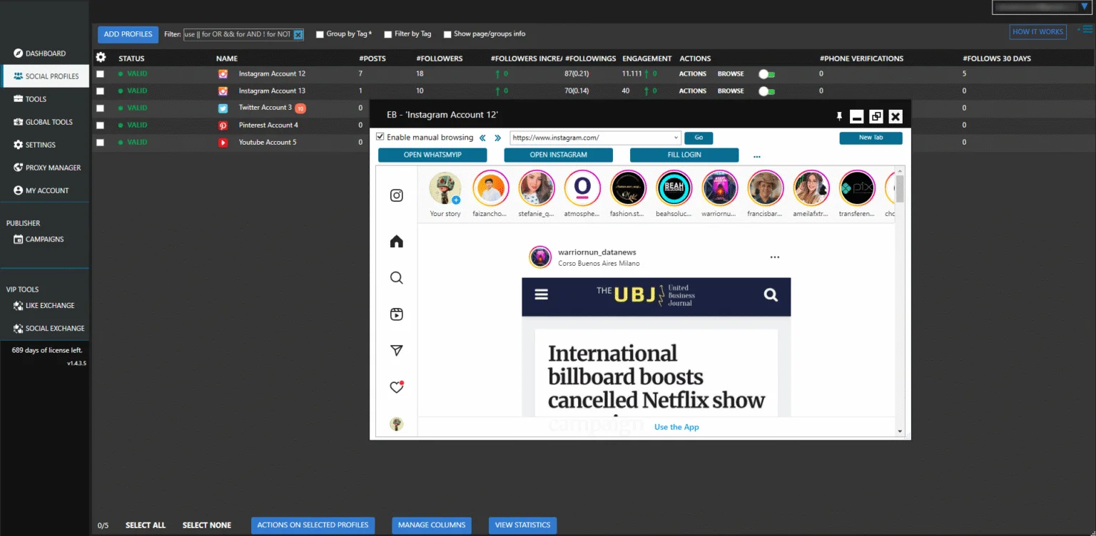Expand the URL address dropdown
Viewport: 1096px width, 536px height.
pyautogui.click(x=676, y=138)
